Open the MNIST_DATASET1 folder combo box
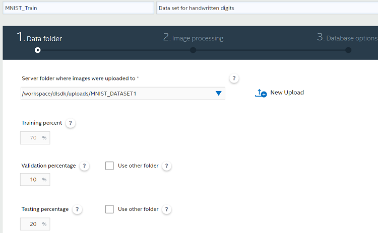The width and height of the screenshot is (378, 233). click(123, 94)
